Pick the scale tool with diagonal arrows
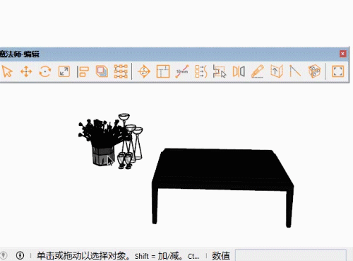This screenshot has height=261, width=353. click(64, 71)
